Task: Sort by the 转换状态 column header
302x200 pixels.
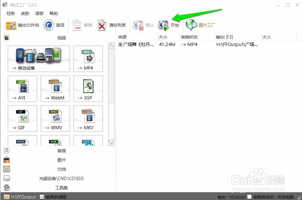Action: pos(197,37)
